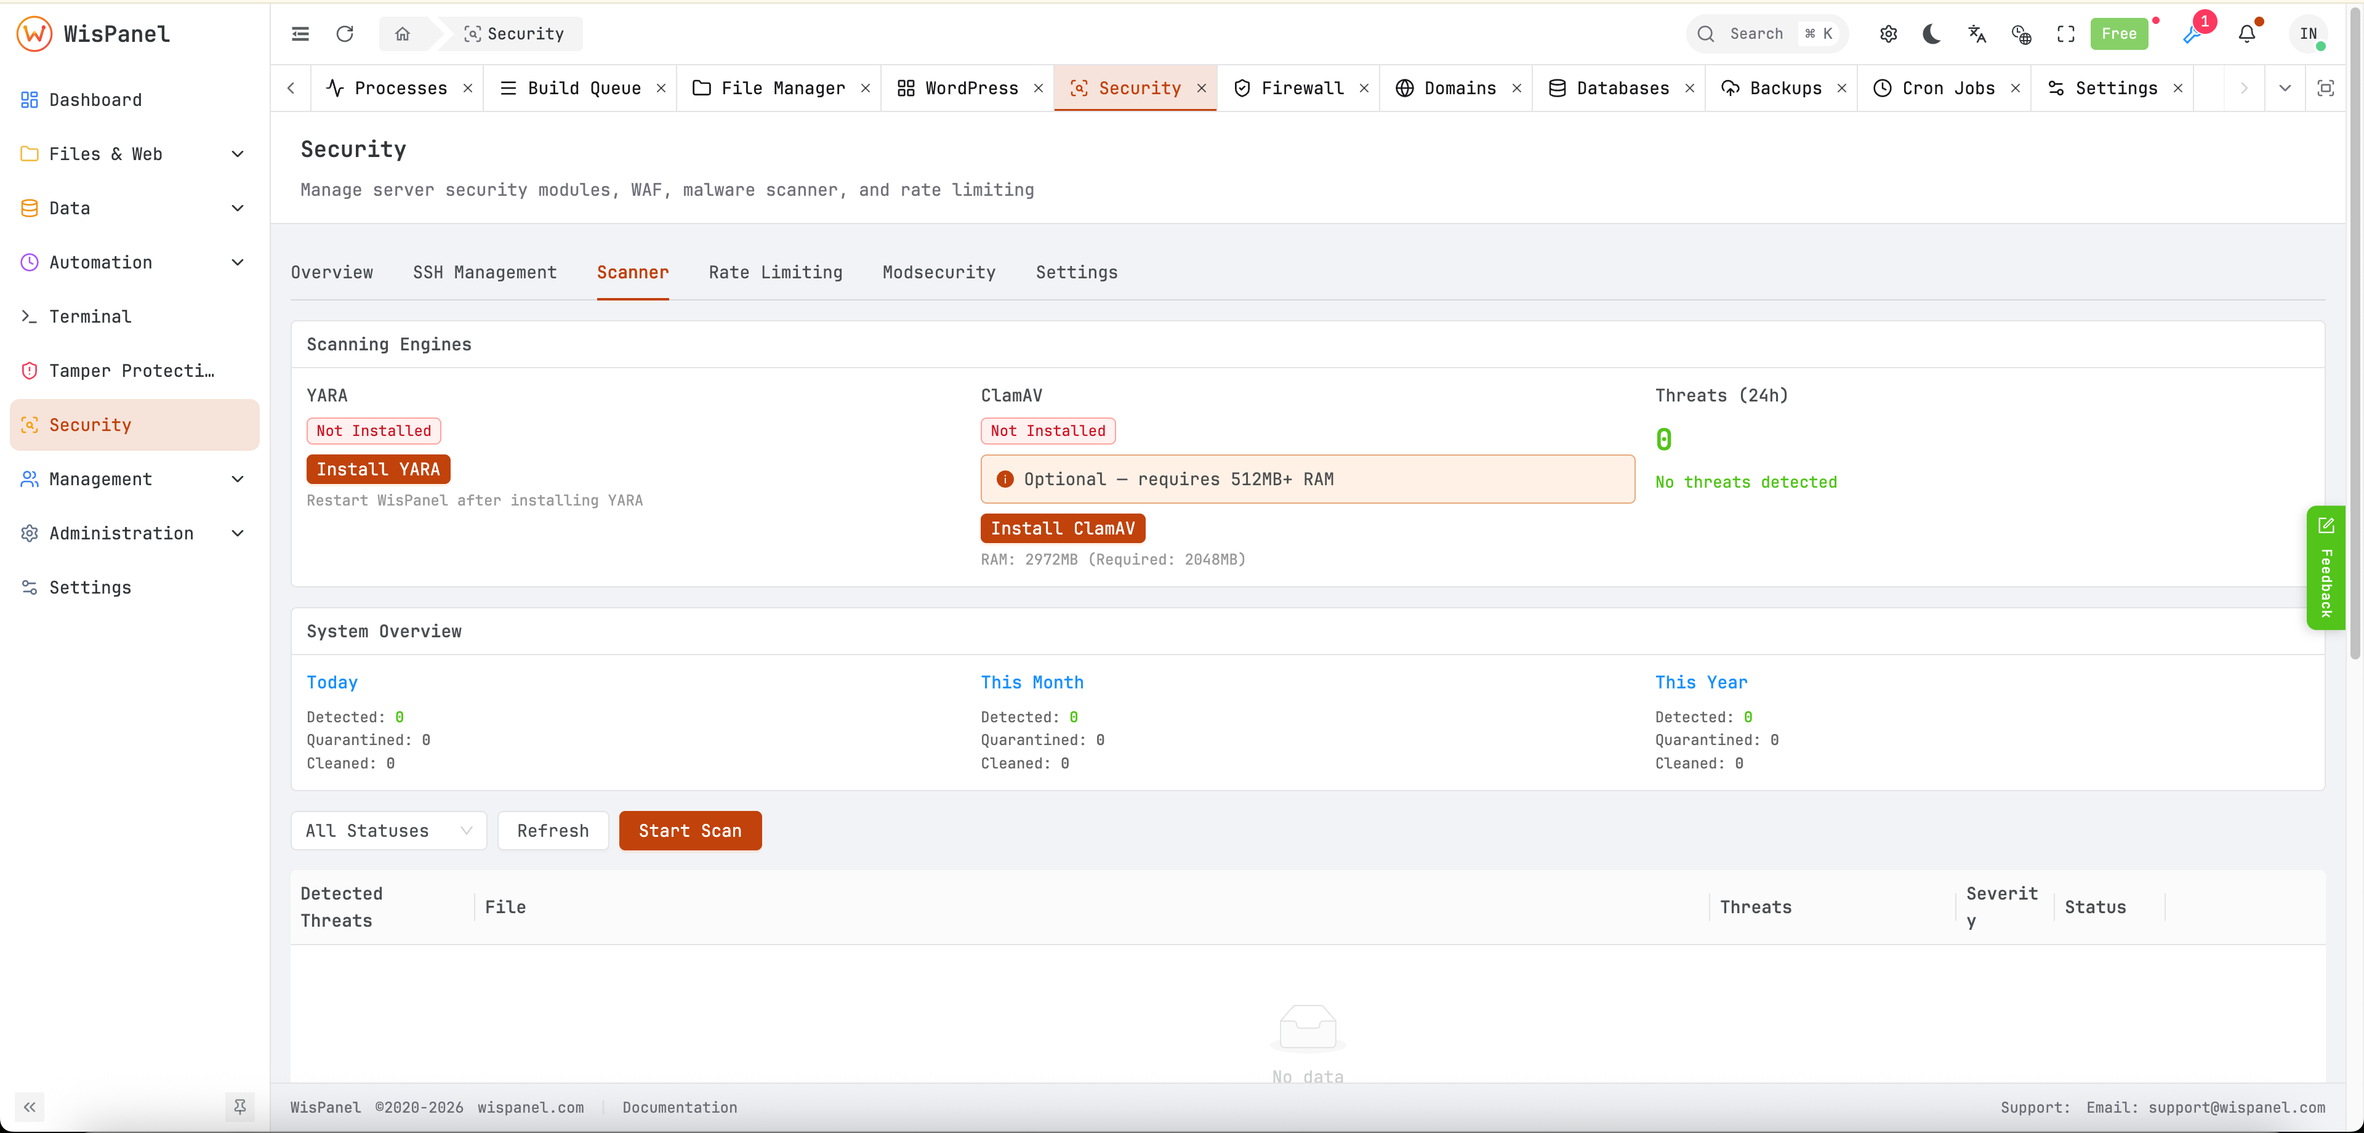Open the Documentation footer link
This screenshot has height=1133, width=2364.
(679, 1107)
